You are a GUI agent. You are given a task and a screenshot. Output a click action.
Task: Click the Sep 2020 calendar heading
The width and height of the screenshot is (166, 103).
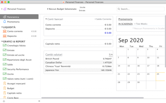pos(131,40)
